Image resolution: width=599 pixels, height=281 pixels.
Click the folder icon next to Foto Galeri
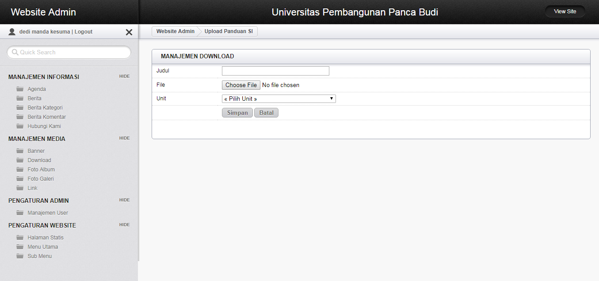[20, 179]
